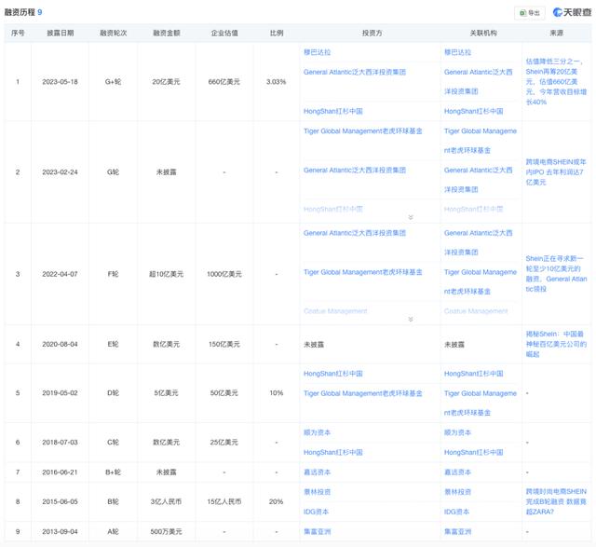The height and width of the screenshot is (547, 596).
Task: Click the 来源 column header
Action: [x=556, y=34]
